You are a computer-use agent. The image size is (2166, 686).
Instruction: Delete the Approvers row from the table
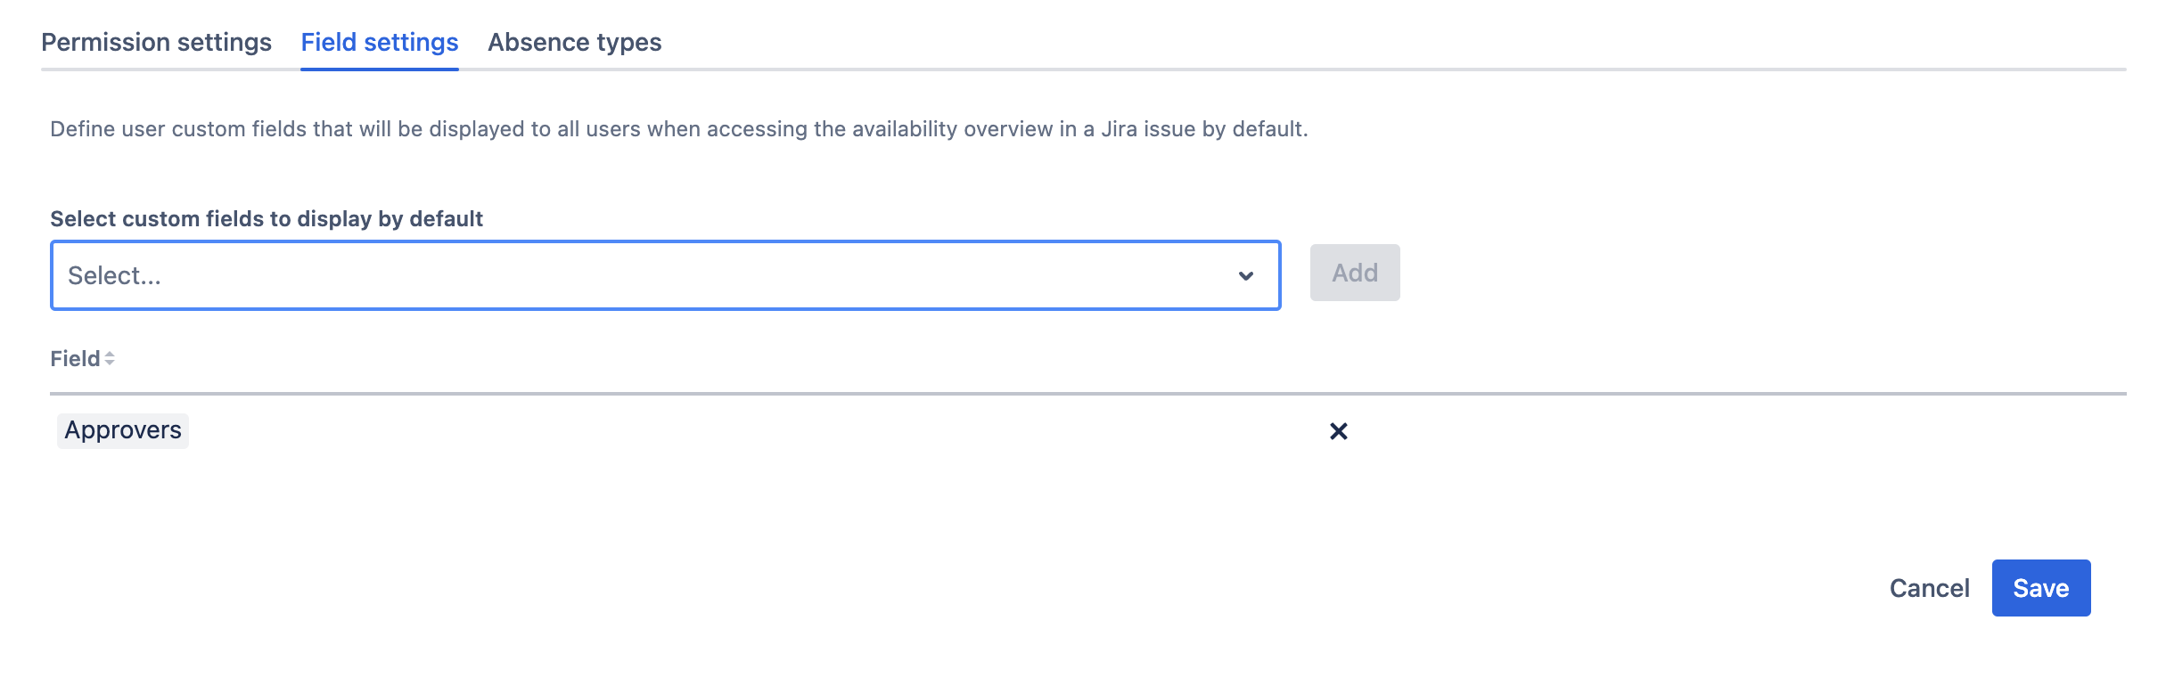click(1338, 431)
